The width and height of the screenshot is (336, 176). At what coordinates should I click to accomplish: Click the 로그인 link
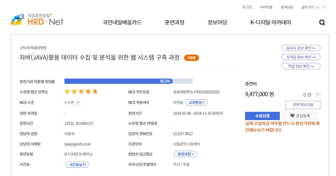click(247, 7)
